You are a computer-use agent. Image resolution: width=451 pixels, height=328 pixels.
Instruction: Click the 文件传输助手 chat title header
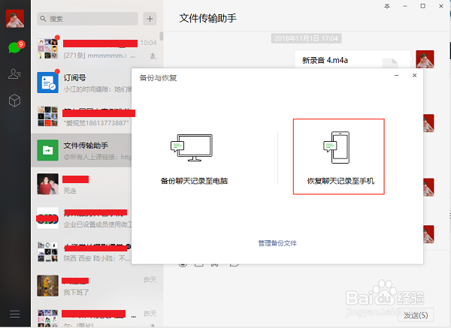(x=207, y=18)
